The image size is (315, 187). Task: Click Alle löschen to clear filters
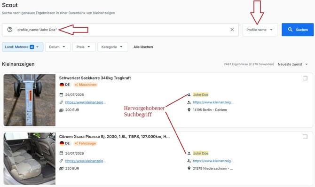click(x=143, y=47)
